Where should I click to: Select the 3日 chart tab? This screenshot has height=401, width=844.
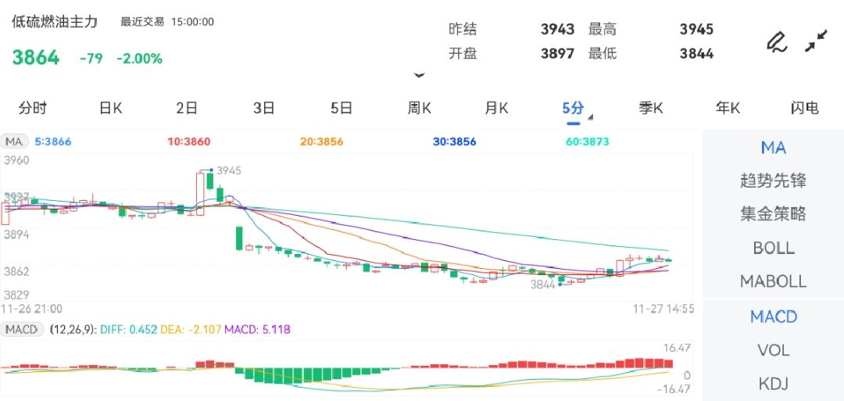click(x=264, y=108)
